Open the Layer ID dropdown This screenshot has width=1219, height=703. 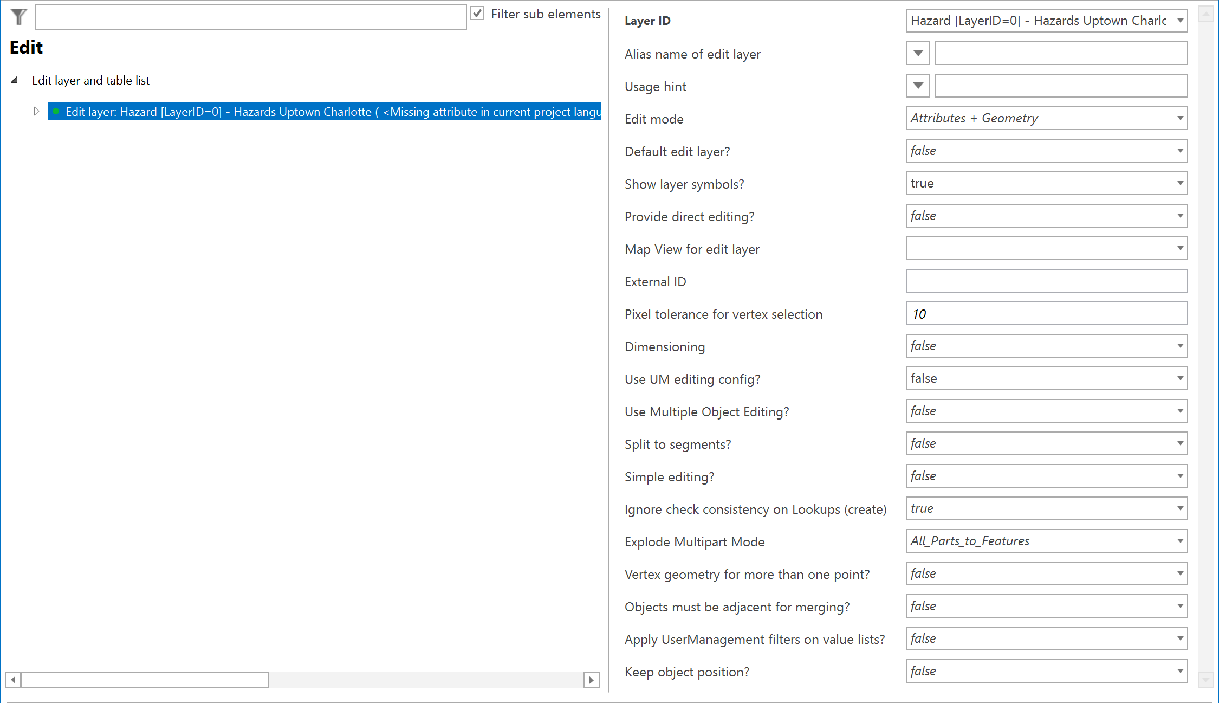(x=1181, y=20)
